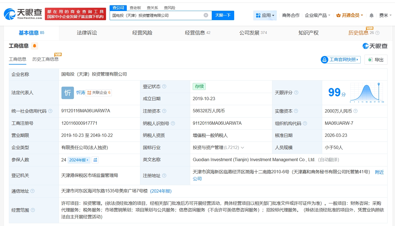Viewport: 395px width, 226px height.
Task: Clear the search box with X icon
Action: (206, 15)
